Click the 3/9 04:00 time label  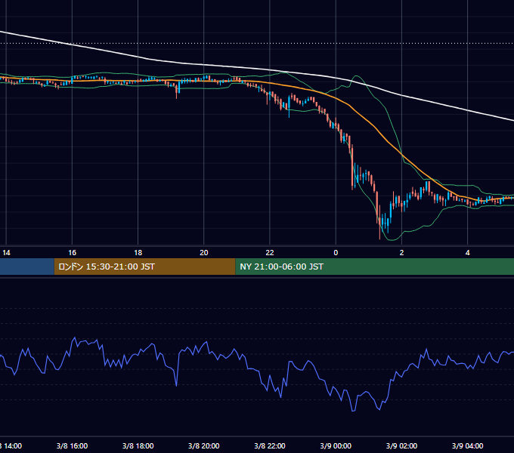pos(467,445)
